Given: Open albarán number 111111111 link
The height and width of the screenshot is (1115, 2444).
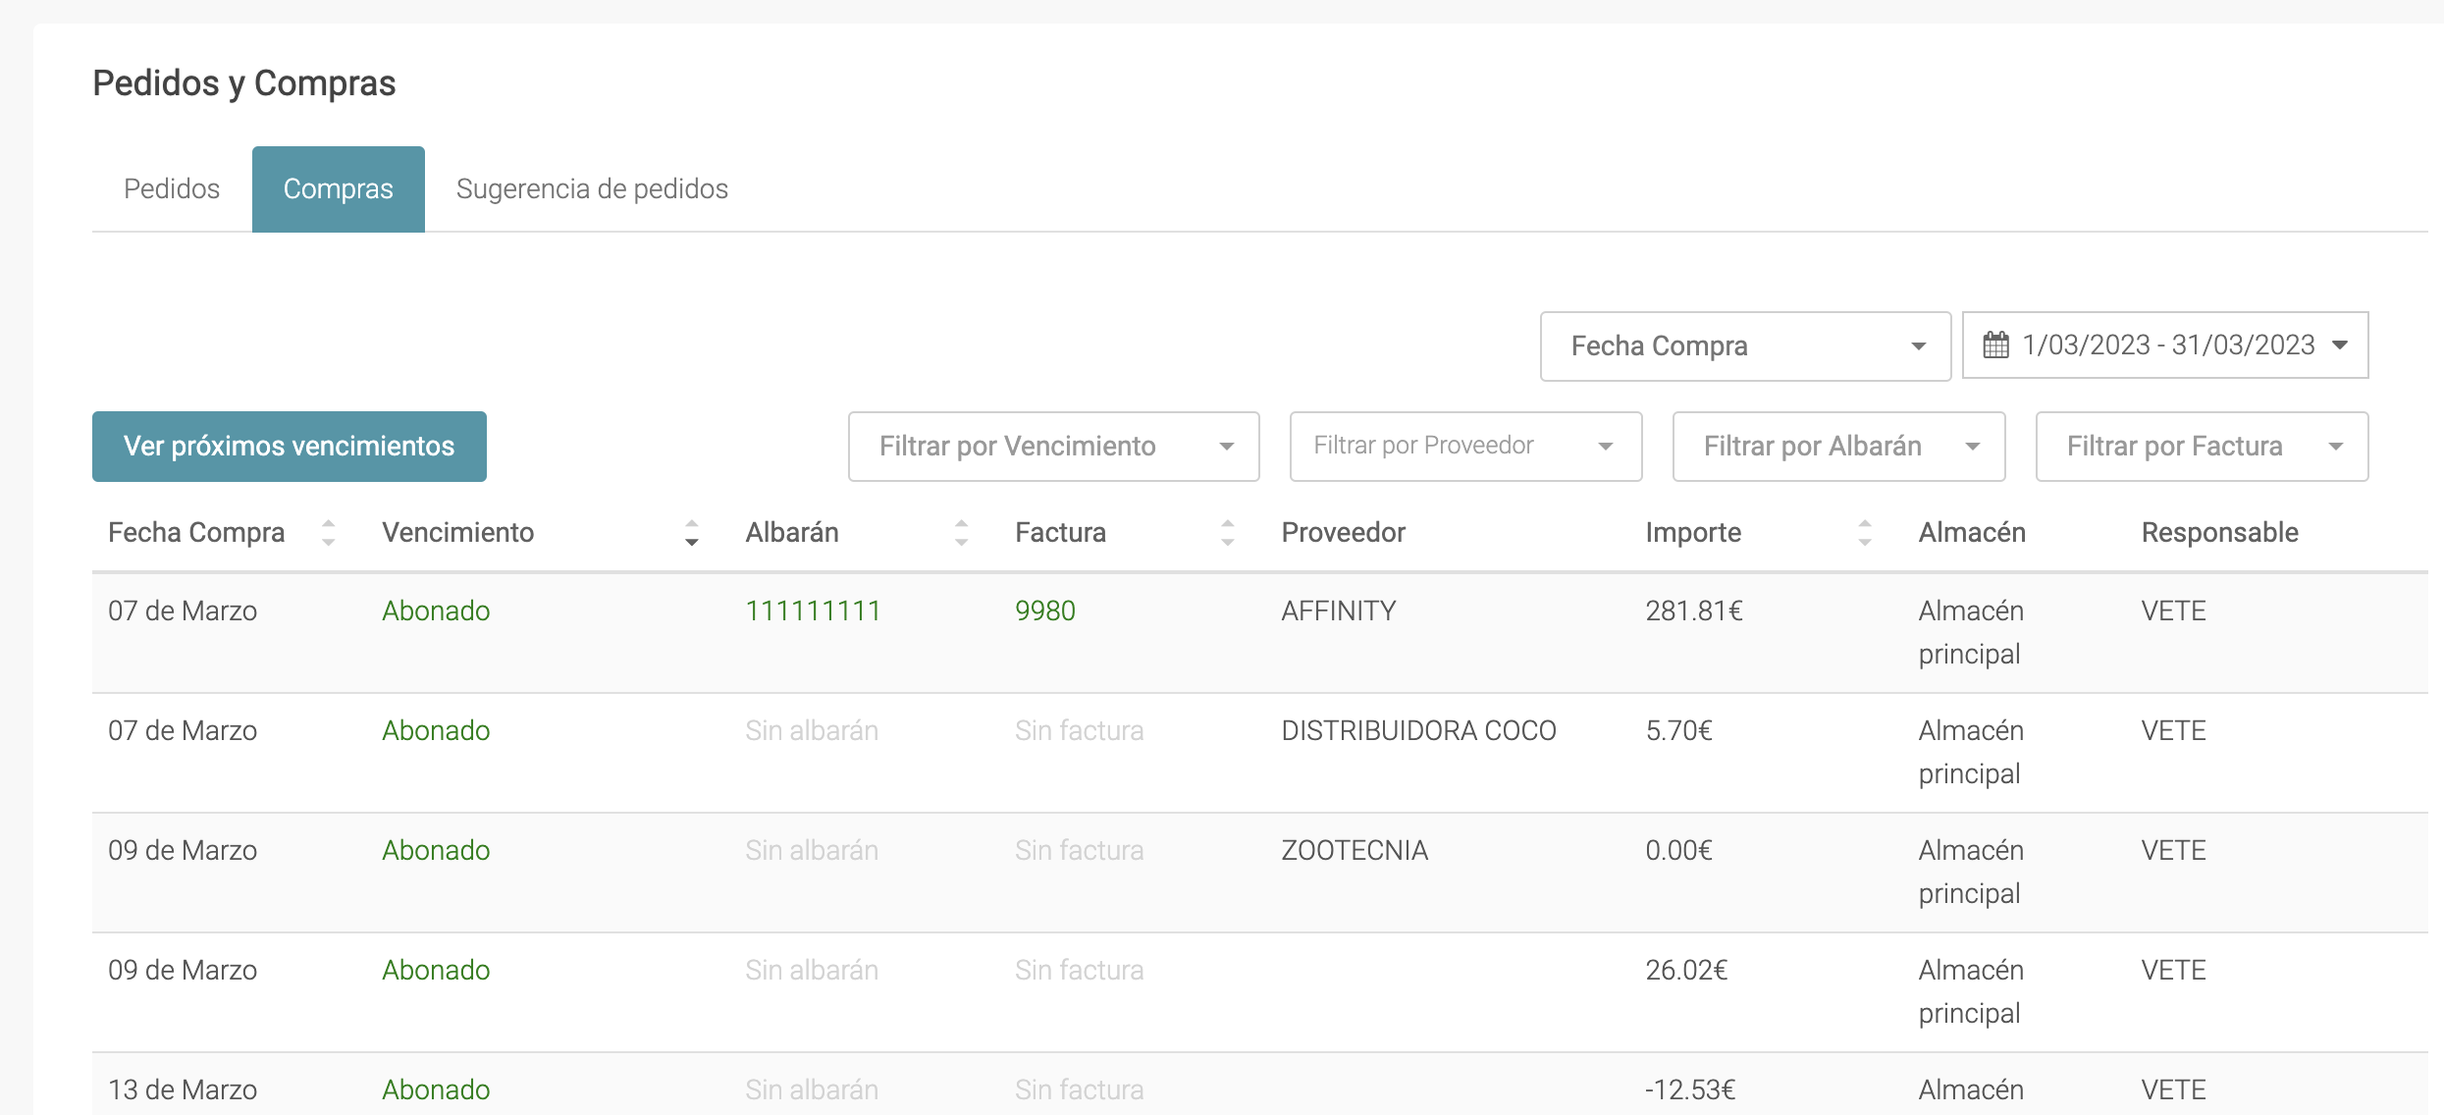Looking at the screenshot, I should [813, 611].
